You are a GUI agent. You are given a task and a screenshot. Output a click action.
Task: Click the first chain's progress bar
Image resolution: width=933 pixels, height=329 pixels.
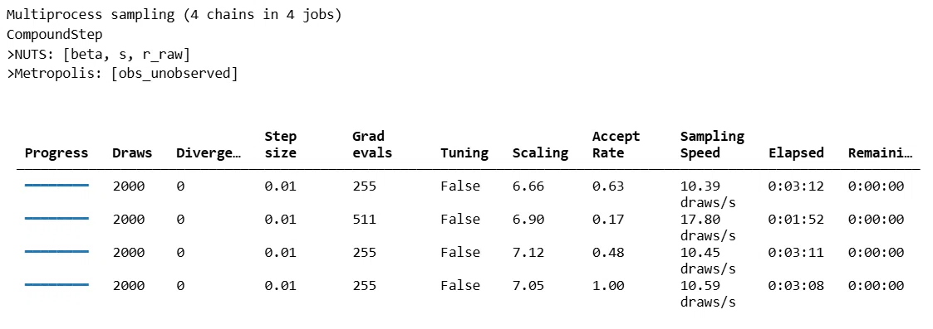click(56, 186)
